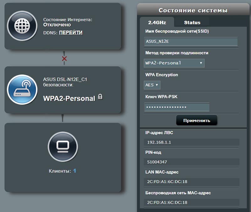The image size is (251, 212).
Task: Switch to the 2.4GHz tab
Action: pos(157,22)
